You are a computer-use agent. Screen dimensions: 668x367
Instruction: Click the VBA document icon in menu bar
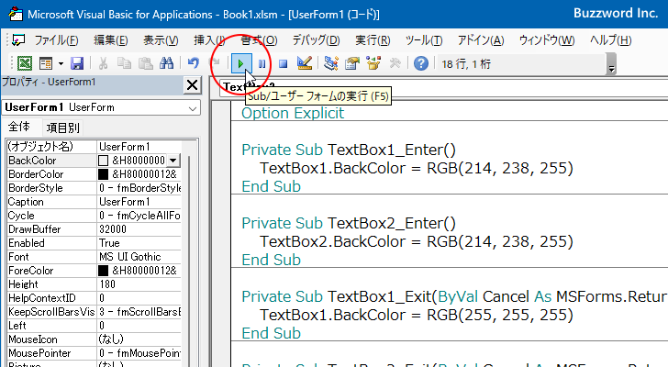[18, 40]
